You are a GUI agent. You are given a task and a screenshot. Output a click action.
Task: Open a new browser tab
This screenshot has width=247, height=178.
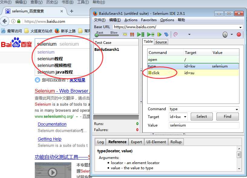coord(72,11)
